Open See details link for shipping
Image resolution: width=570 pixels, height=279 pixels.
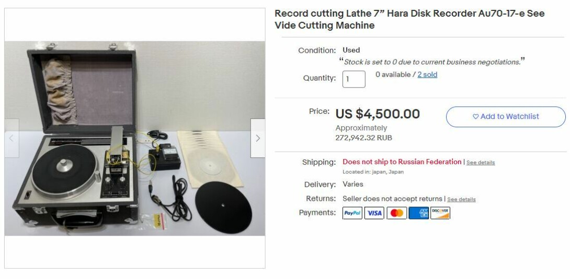[x=481, y=163]
